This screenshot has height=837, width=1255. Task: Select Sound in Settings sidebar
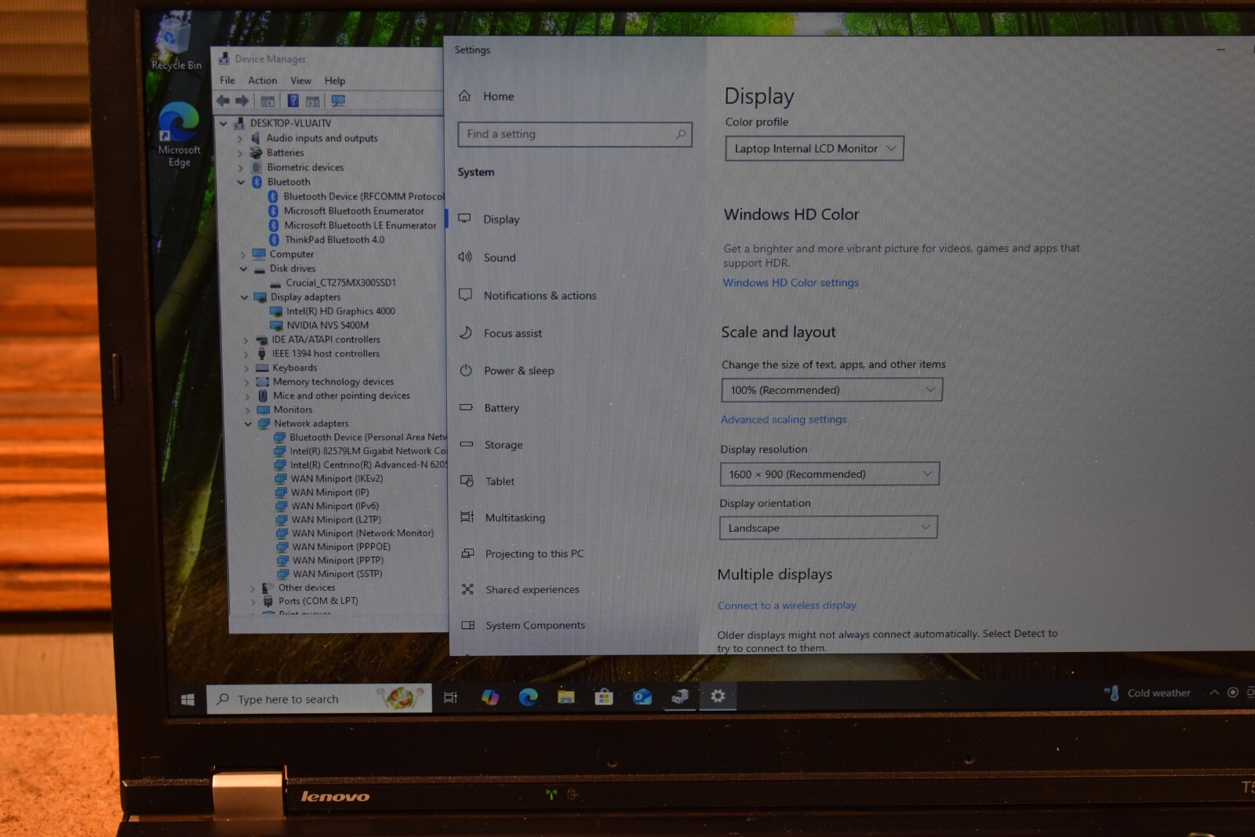point(500,257)
